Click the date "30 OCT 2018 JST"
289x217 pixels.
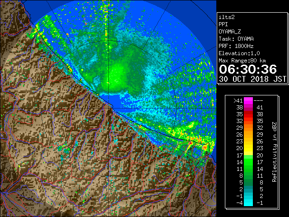point(252,79)
